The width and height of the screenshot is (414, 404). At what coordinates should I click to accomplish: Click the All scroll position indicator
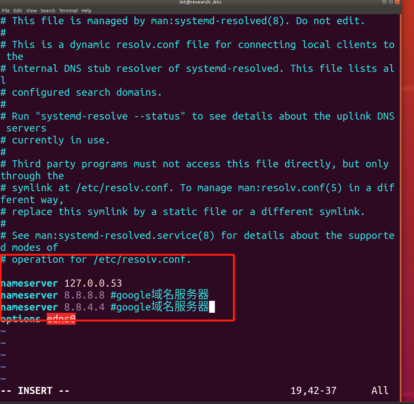[x=380, y=391]
